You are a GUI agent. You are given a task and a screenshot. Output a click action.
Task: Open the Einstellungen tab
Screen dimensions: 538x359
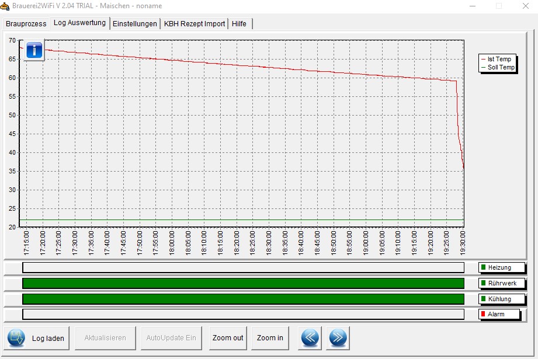coord(135,24)
